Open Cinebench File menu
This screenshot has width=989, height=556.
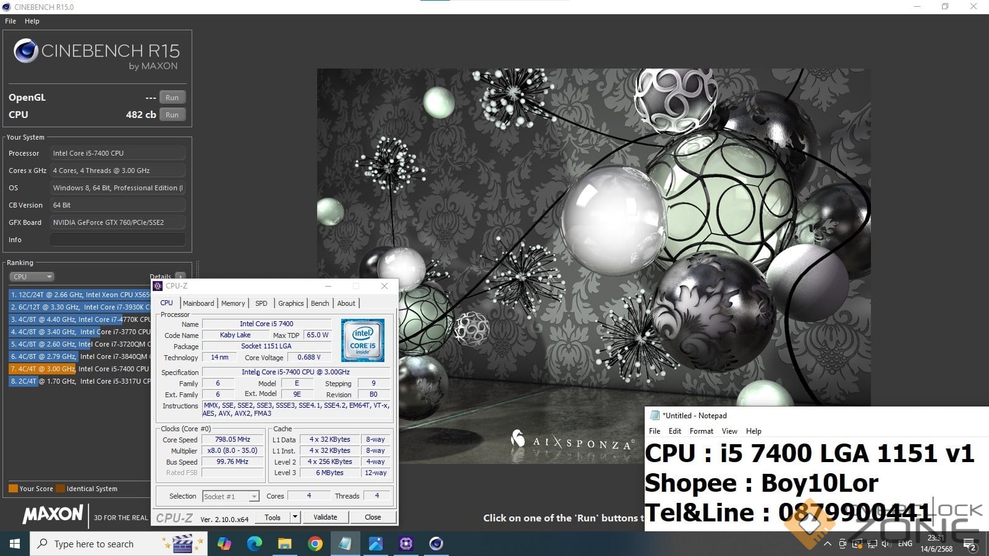(x=11, y=21)
